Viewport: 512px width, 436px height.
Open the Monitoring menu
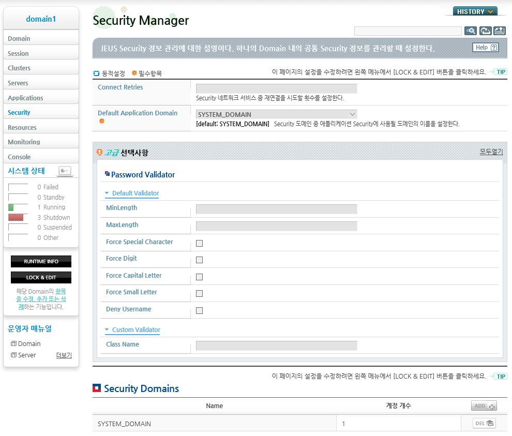pos(41,142)
